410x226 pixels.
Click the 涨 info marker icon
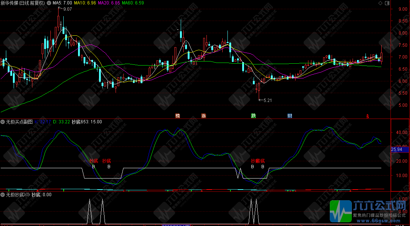click(x=204, y=116)
